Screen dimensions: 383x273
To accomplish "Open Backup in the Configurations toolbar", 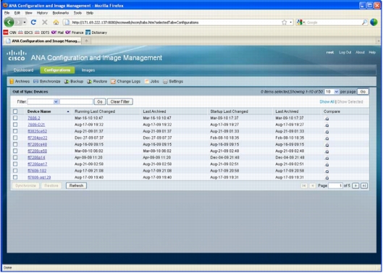I will click(x=74, y=81).
